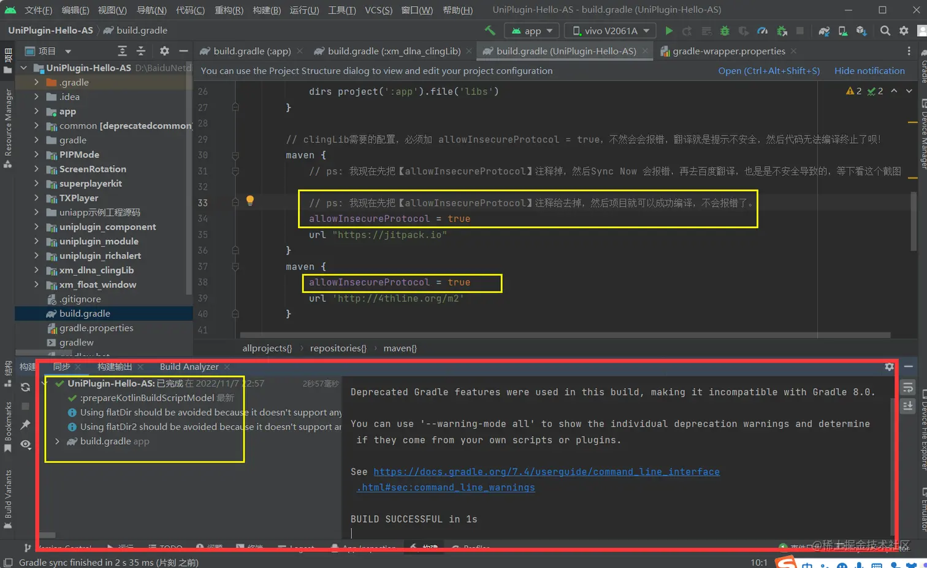Open the 构建输出 tab
The height and width of the screenshot is (568, 927).
115,367
